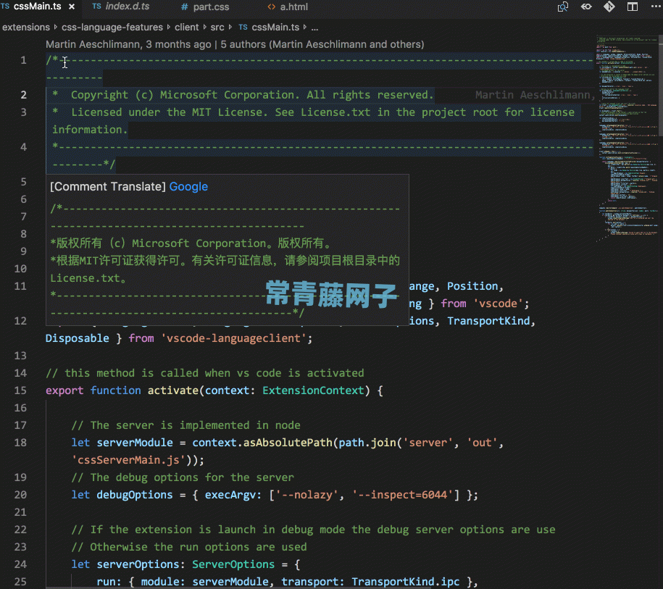The height and width of the screenshot is (589, 663).
Task: Open the More Actions ellipsis menu
Action: [x=655, y=7]
